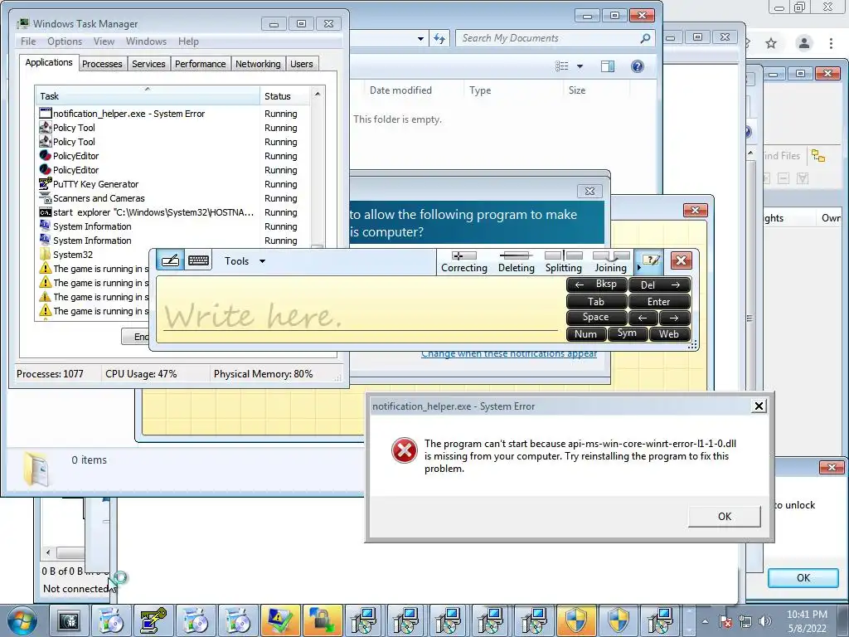This screenshot has width=849, height=637.
Task: Open the Input Panel help video icon
Action: click(x=652, y=260)
